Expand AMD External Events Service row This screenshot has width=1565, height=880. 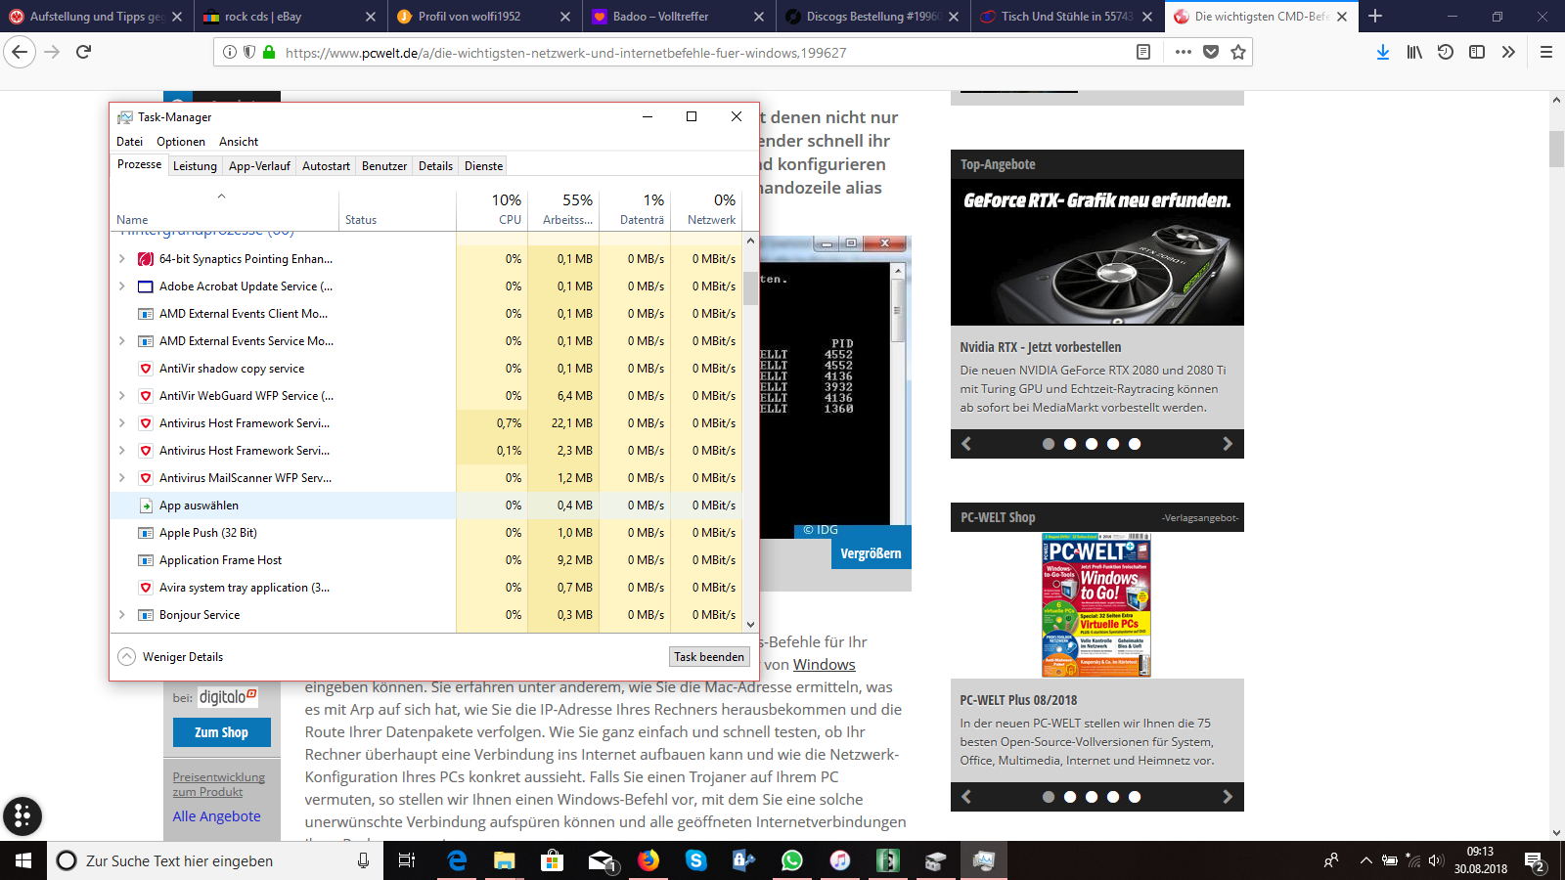coord(121,341)
